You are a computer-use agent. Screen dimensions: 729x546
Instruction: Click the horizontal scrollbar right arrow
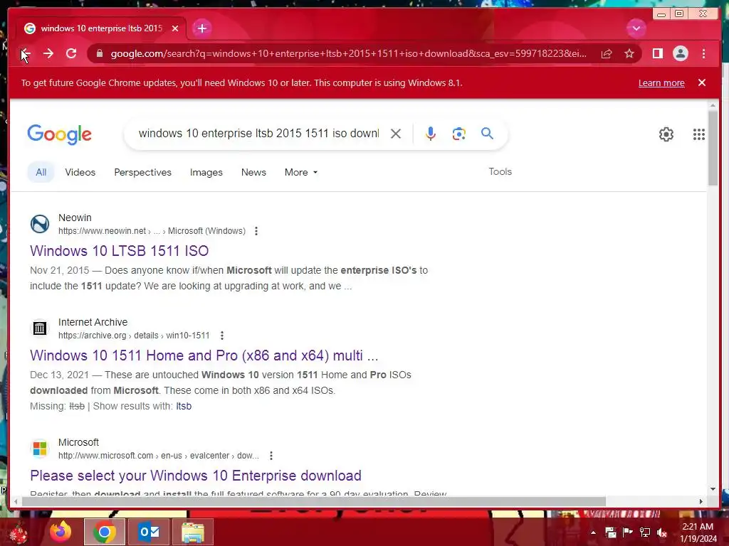(x=701, y=501)
